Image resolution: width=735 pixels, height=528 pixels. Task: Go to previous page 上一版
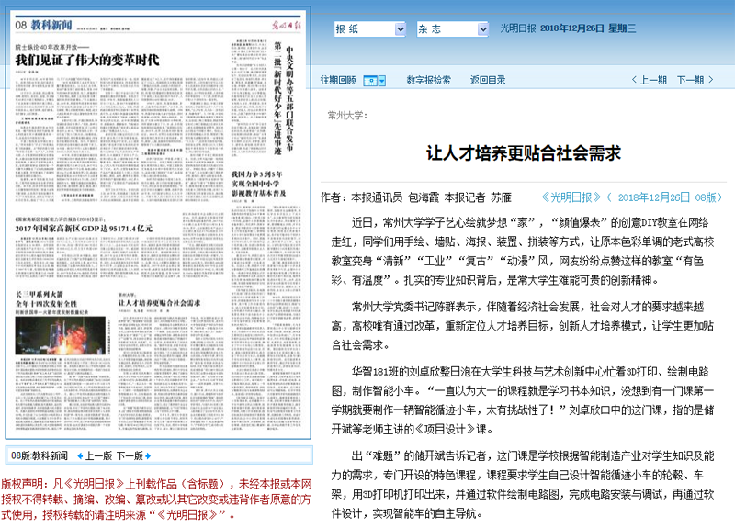tap(98, 455)
